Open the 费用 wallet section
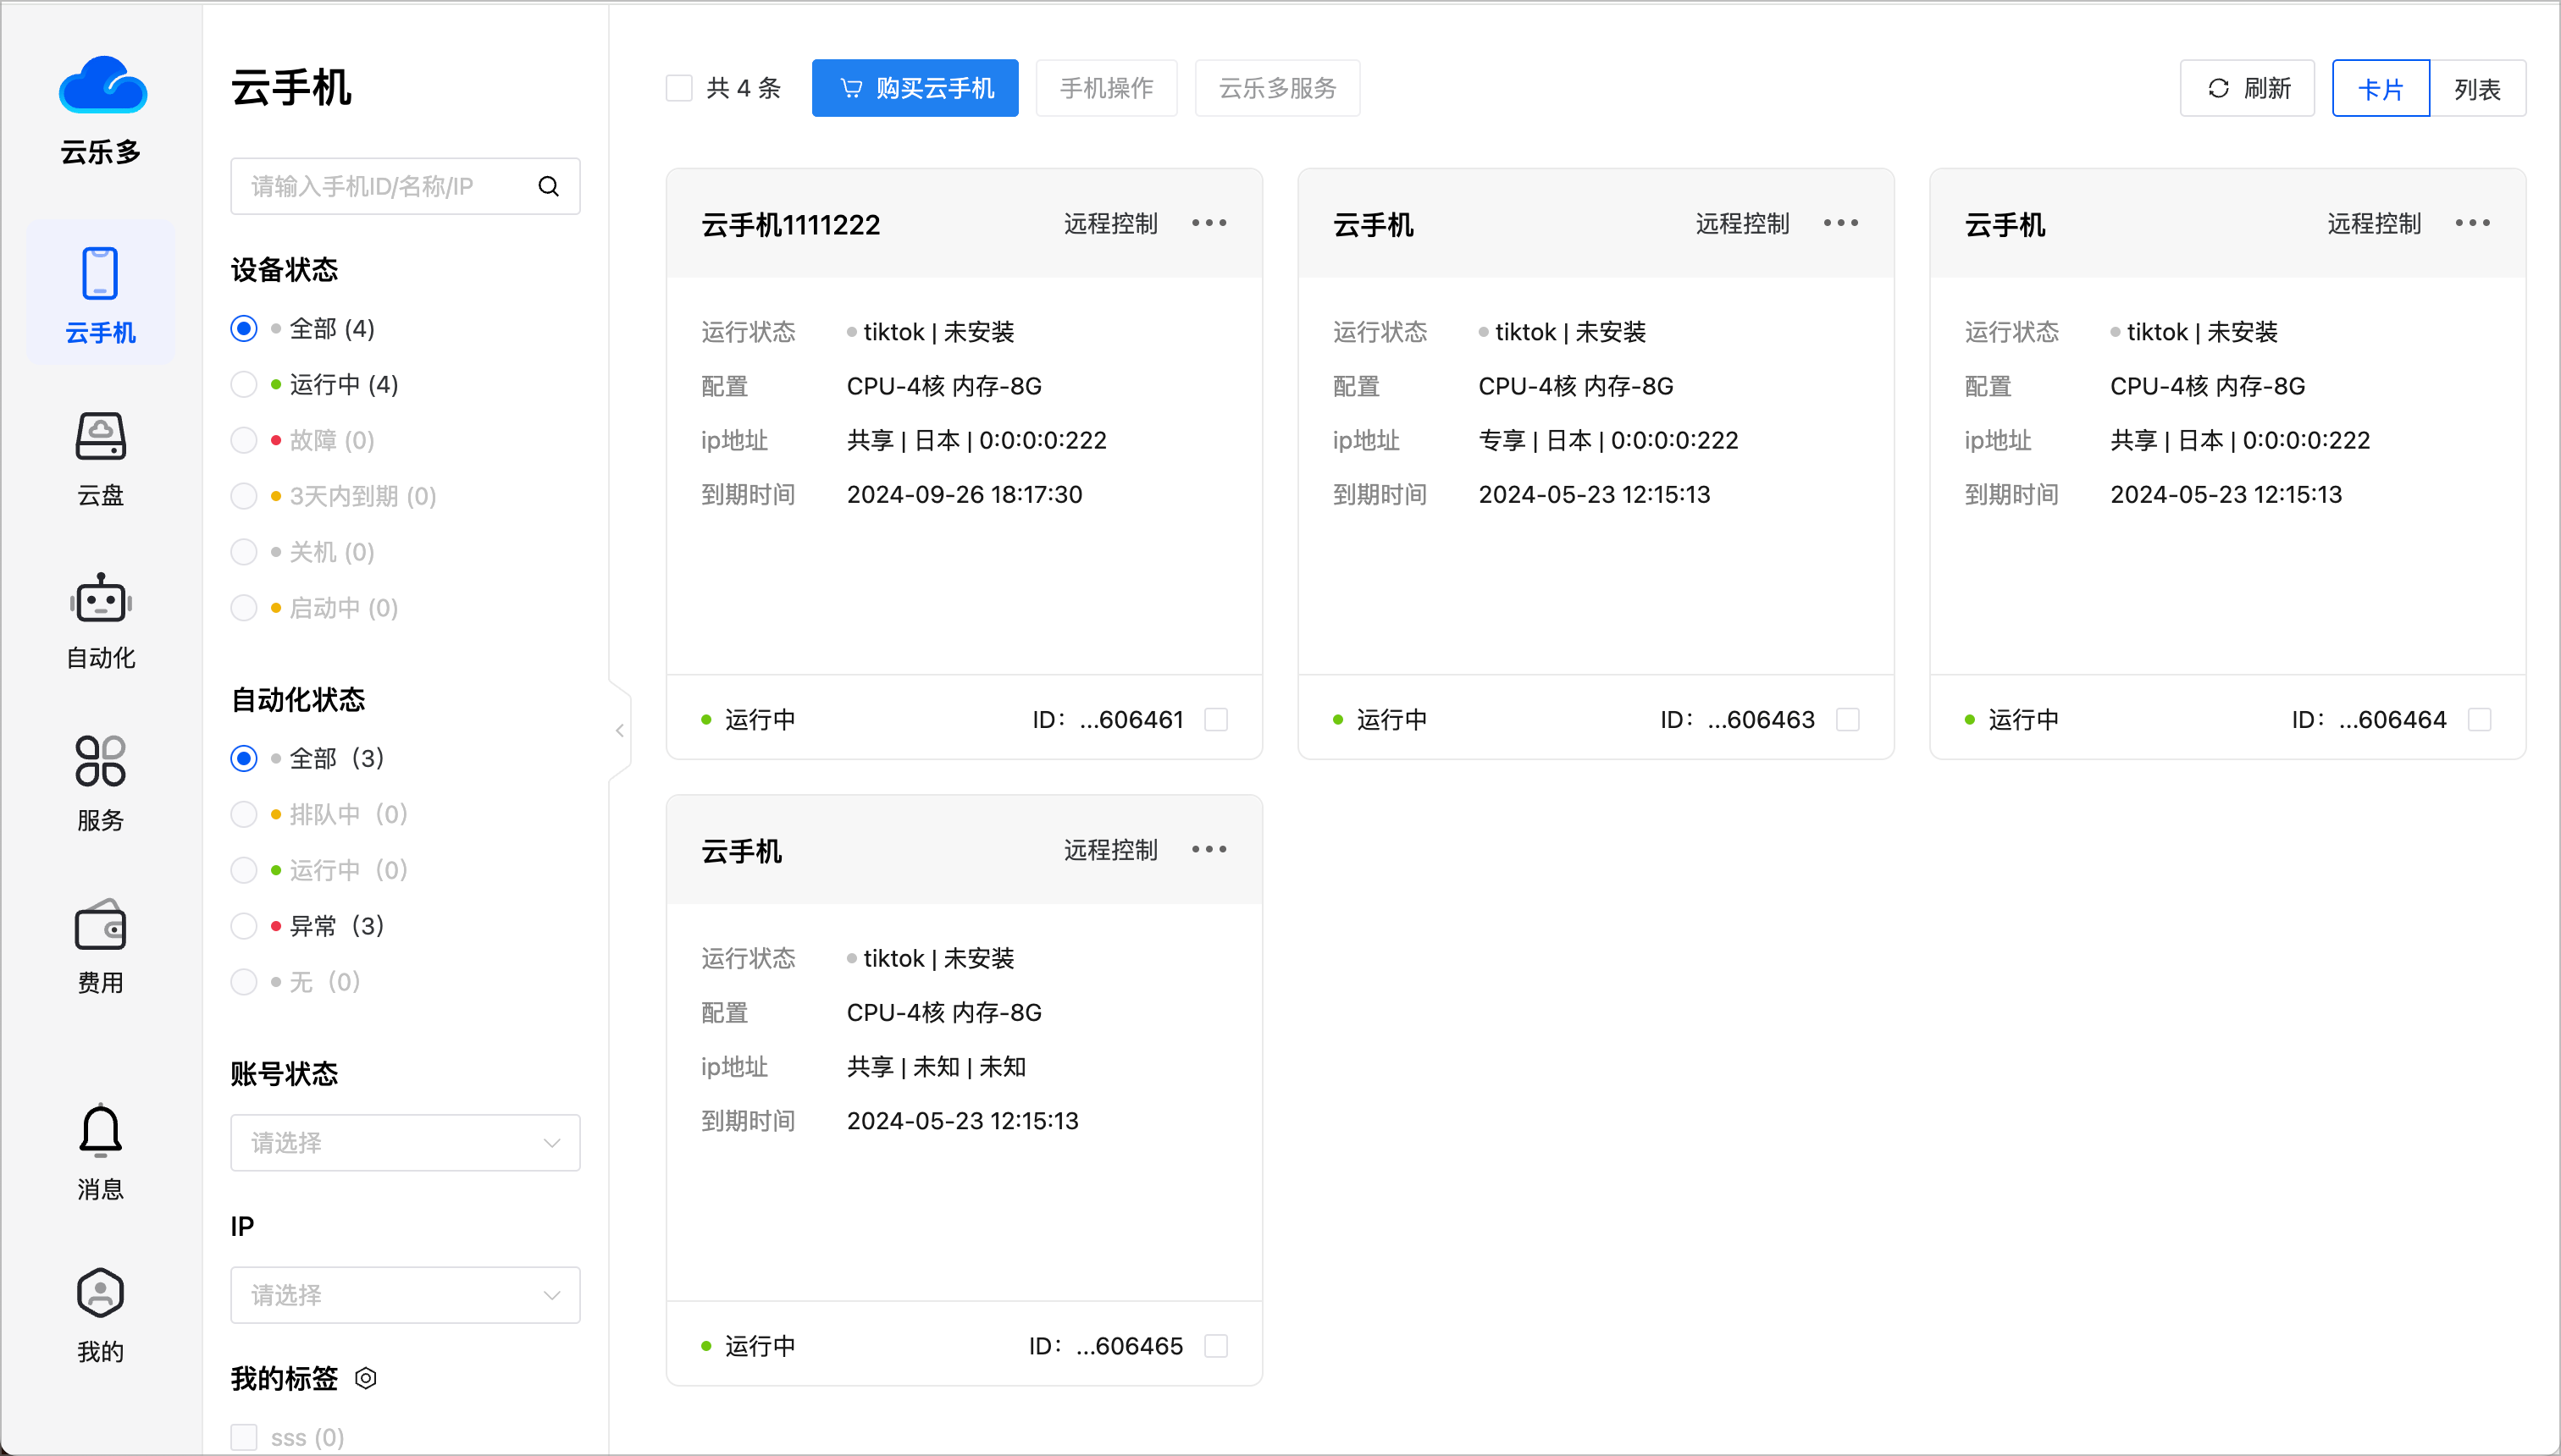 point(100,946)
